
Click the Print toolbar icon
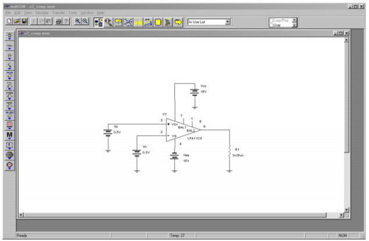tap(58, 21)
